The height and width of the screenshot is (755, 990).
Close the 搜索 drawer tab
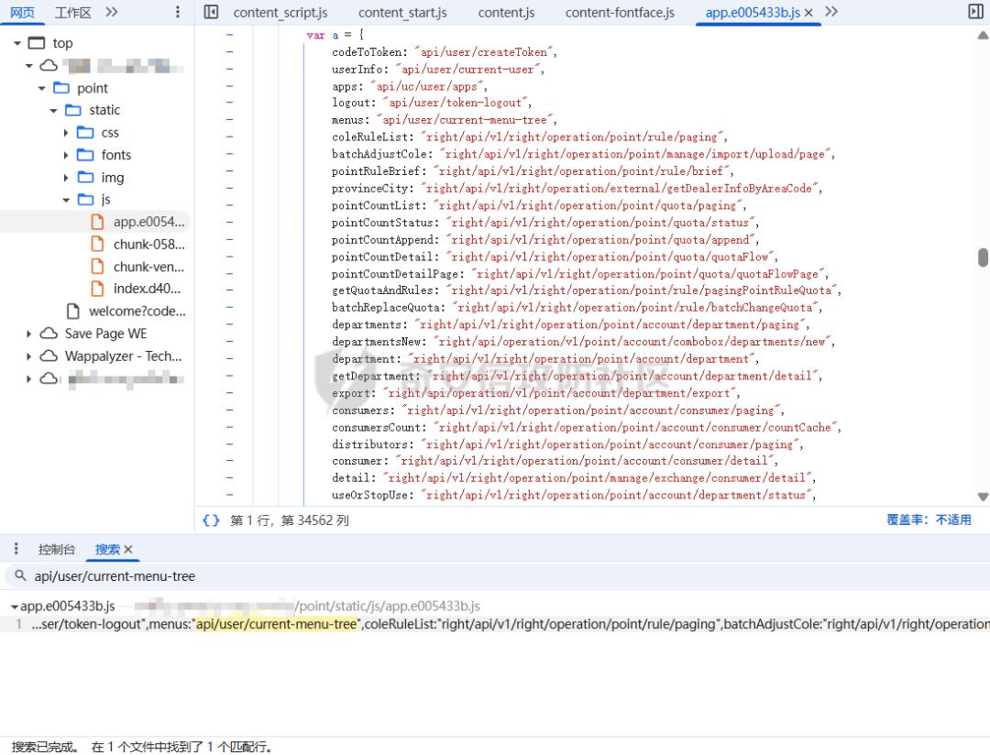point(128,549)
